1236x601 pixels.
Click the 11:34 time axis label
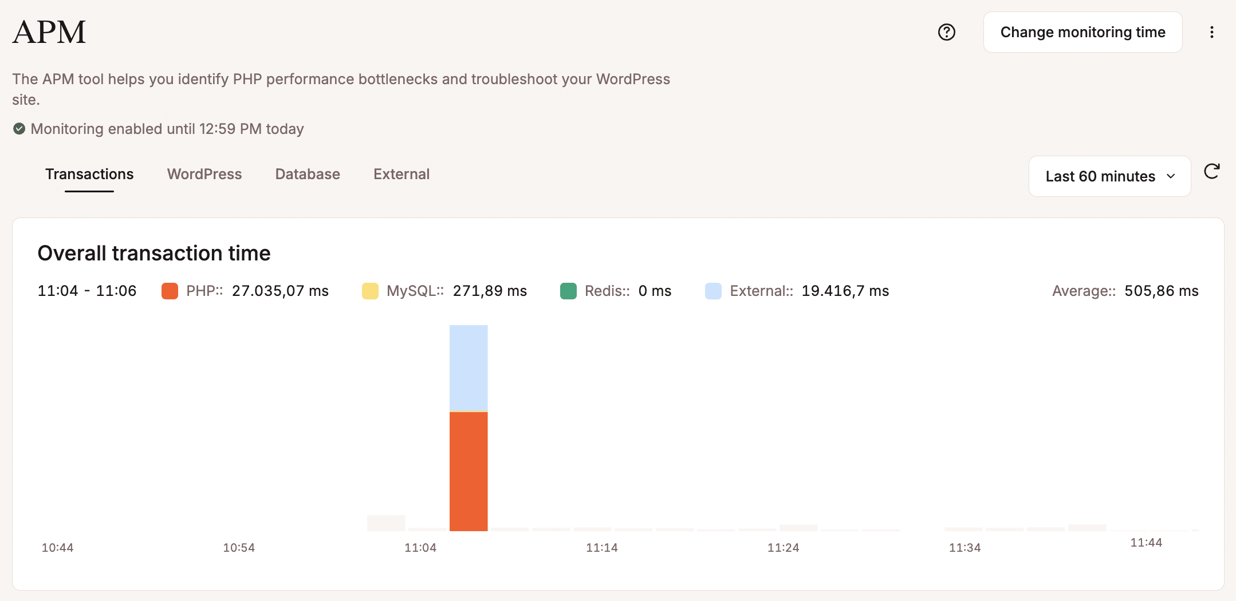(x=965, y=548)
